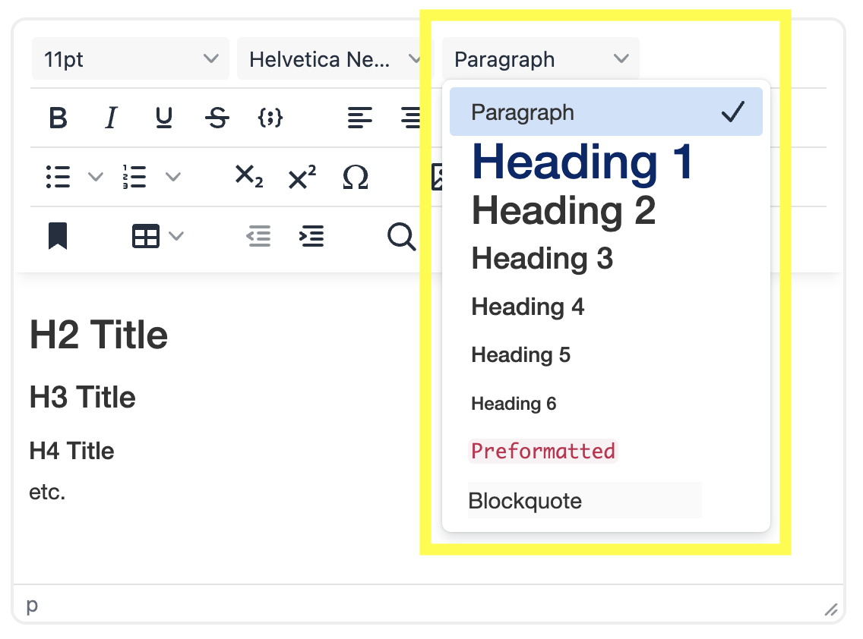Screen dimensions: 863x639
Task: Apply superscript formatting
Action: 302,177
